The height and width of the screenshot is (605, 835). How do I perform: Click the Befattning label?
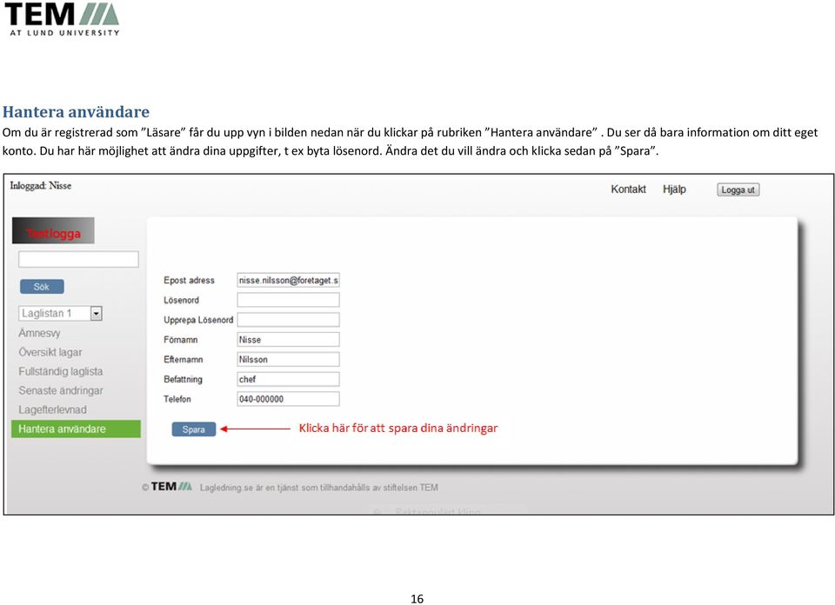[184, 379]
